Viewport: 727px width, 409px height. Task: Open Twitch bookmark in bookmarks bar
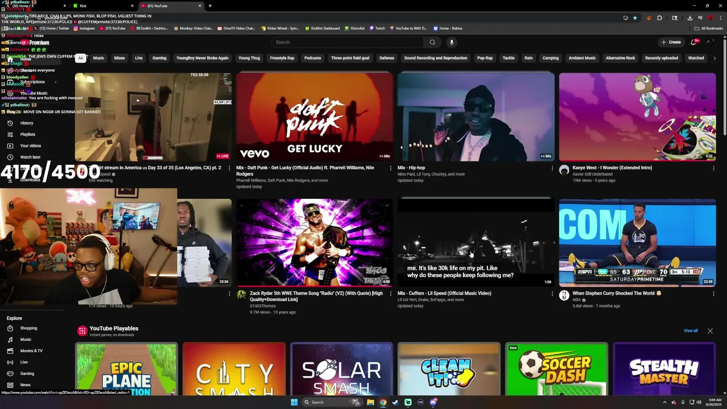pos(377,28)
